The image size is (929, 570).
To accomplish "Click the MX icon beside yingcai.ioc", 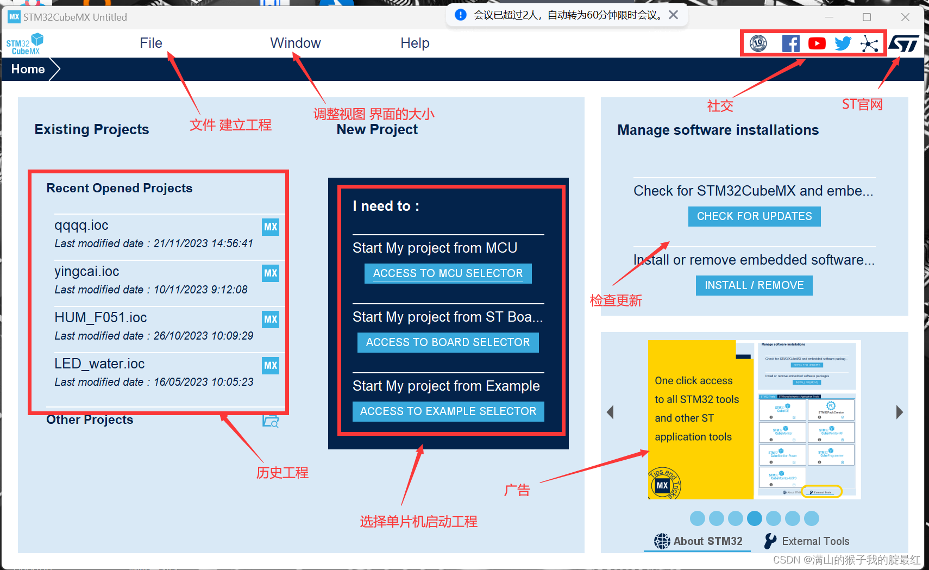I will click(x=271, y=273).
